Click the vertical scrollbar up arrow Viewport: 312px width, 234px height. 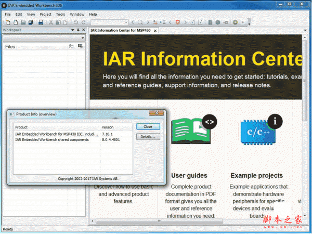tap(305, 37)
